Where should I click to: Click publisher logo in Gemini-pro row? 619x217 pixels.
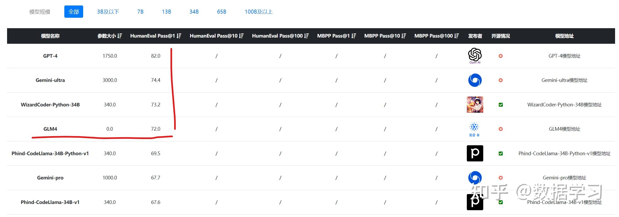pyautogui.click(x=475, y=178)
